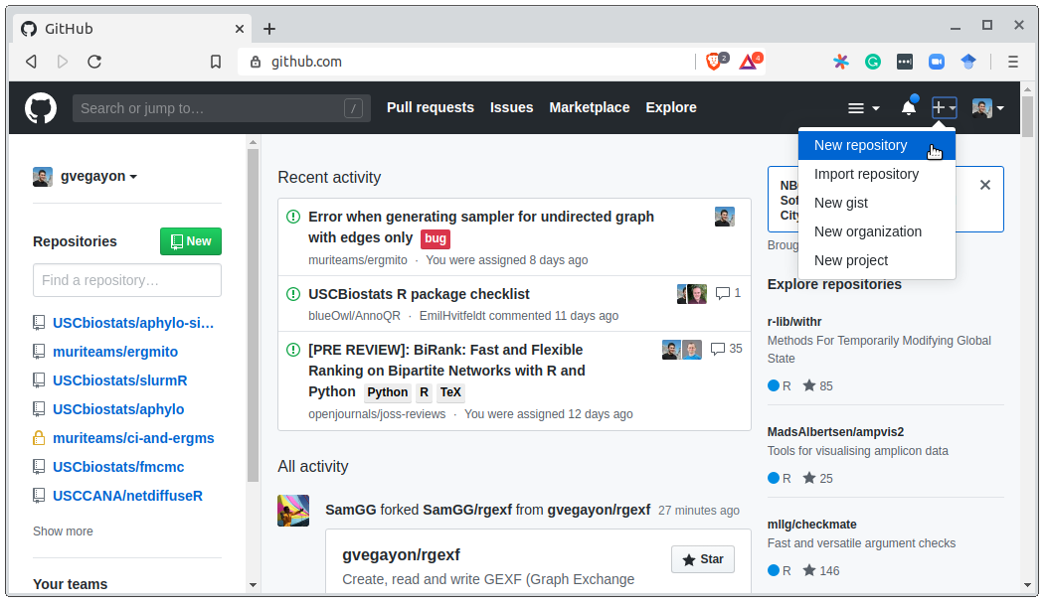Open the Grammarly extension icon
The width and height of the screenshot is (1048, 606).
click(x=873, y=62)
